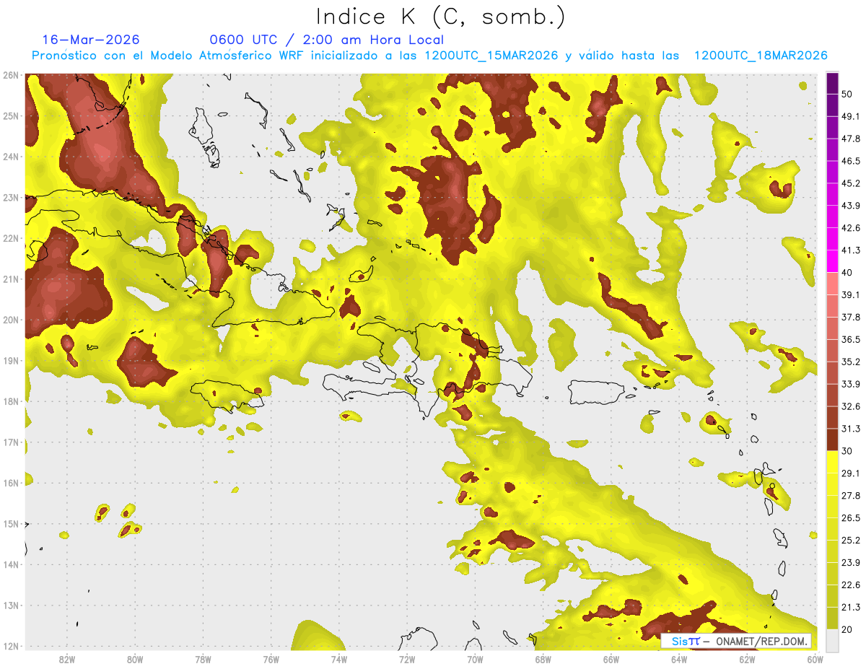Click the "31.3" colorbar value
The width and height of the screenshot is (866, 669).
coord(851,429)
